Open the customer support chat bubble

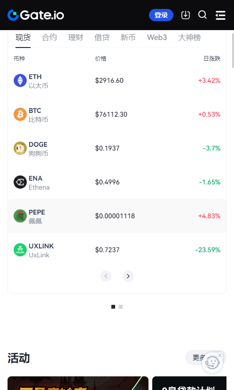click(x=212, y=363)
